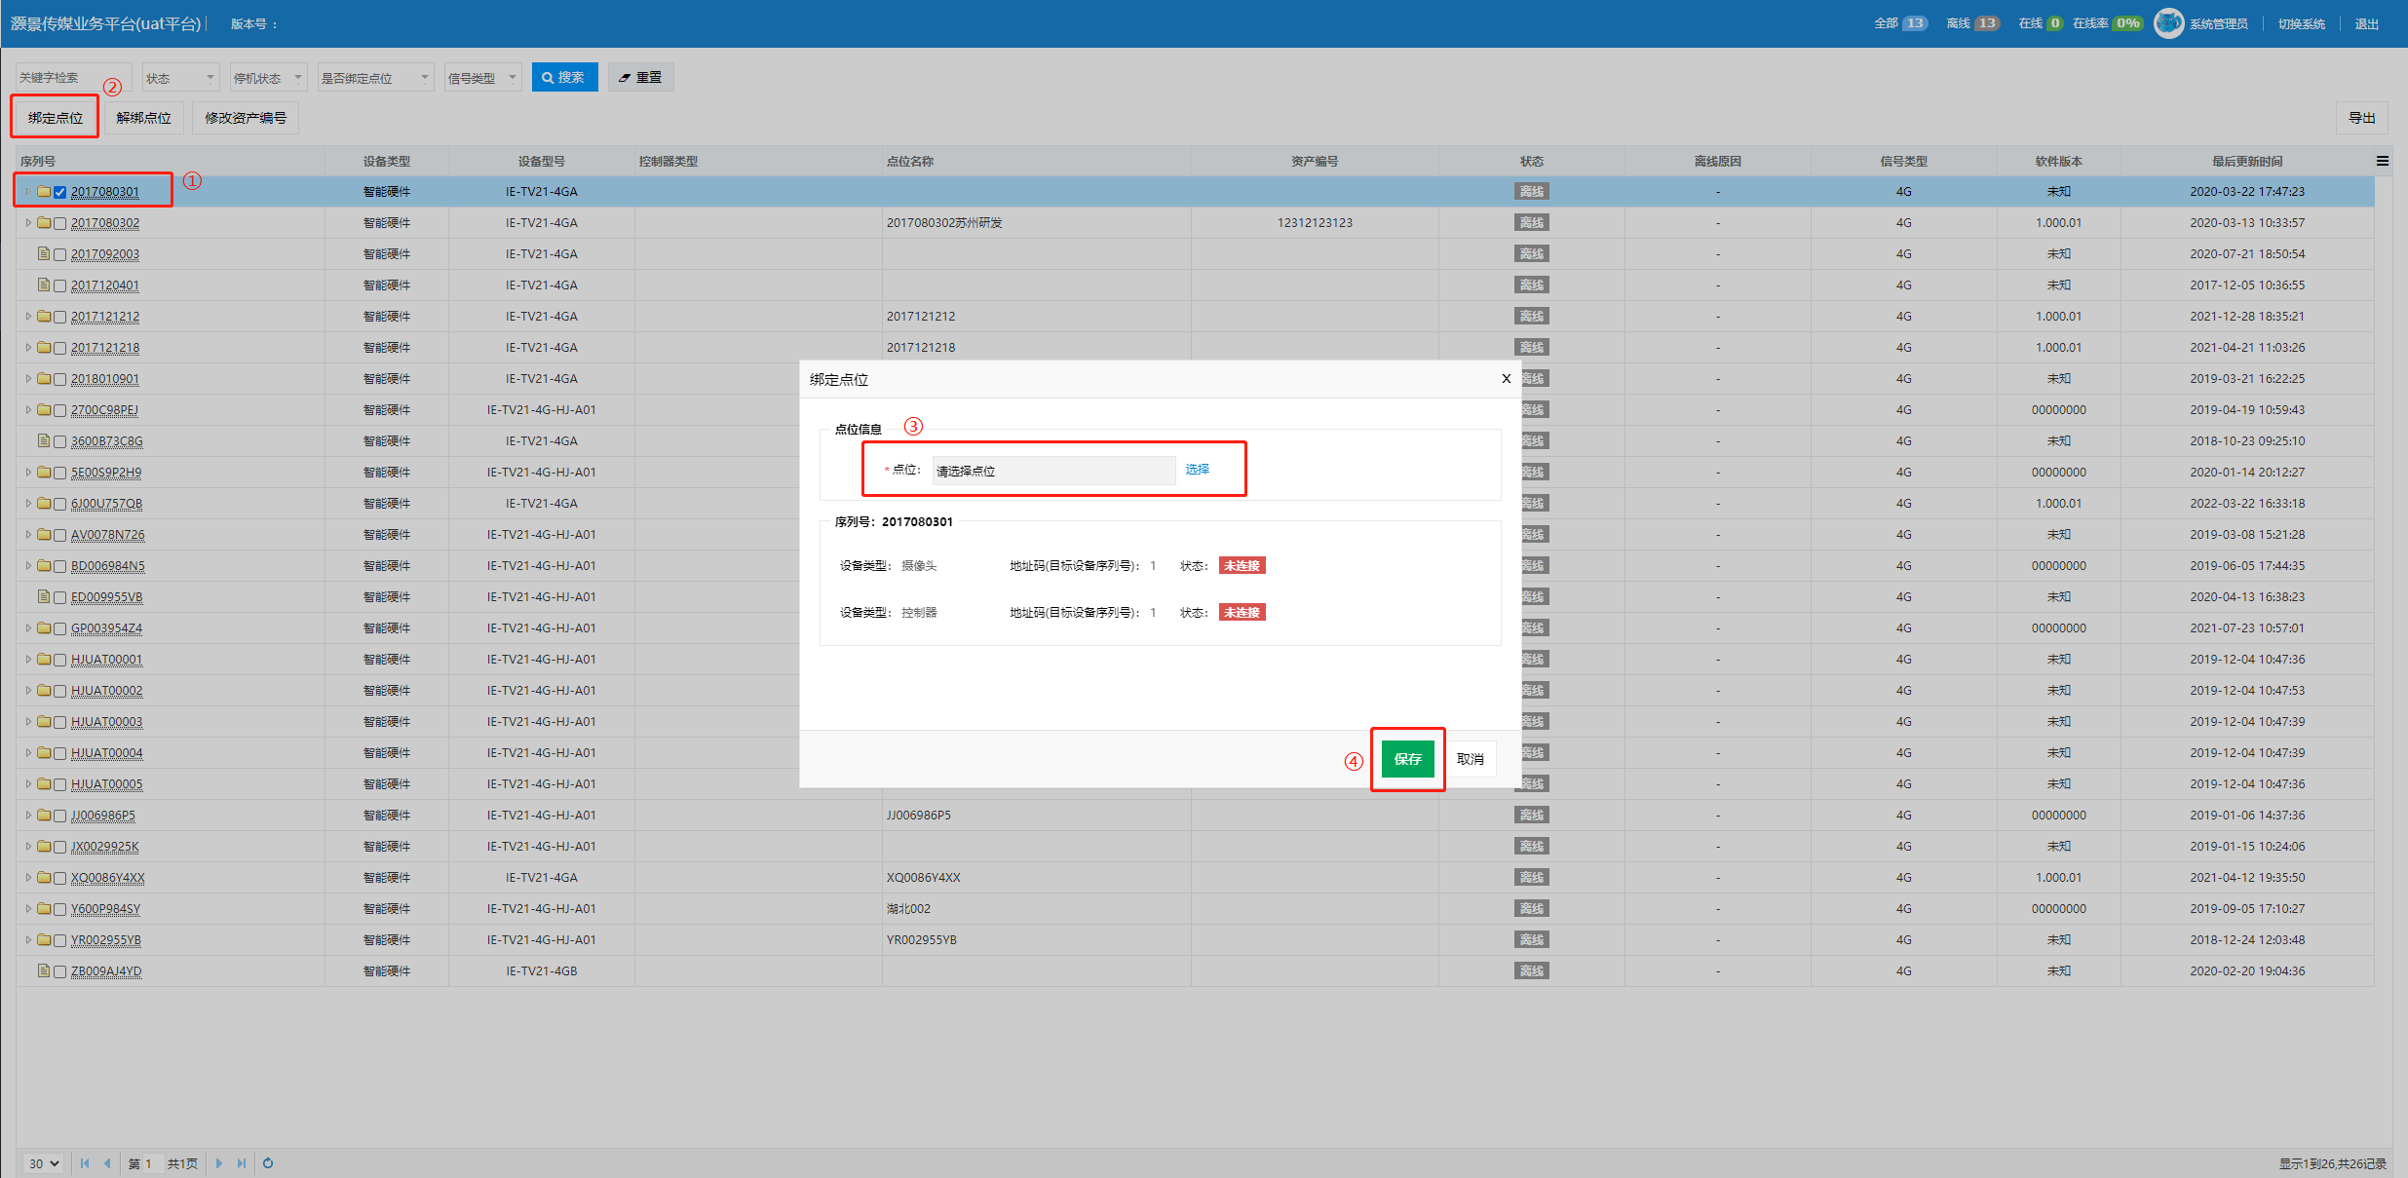Open the 停机状态 dropdown filter
2408x1178 pixels.
pos(268,78)
